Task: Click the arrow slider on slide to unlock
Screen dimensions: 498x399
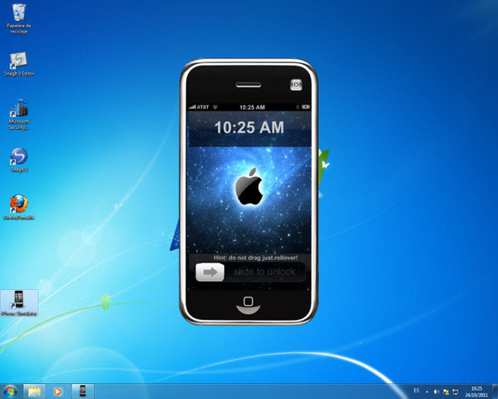Action: tap(210, 273)
